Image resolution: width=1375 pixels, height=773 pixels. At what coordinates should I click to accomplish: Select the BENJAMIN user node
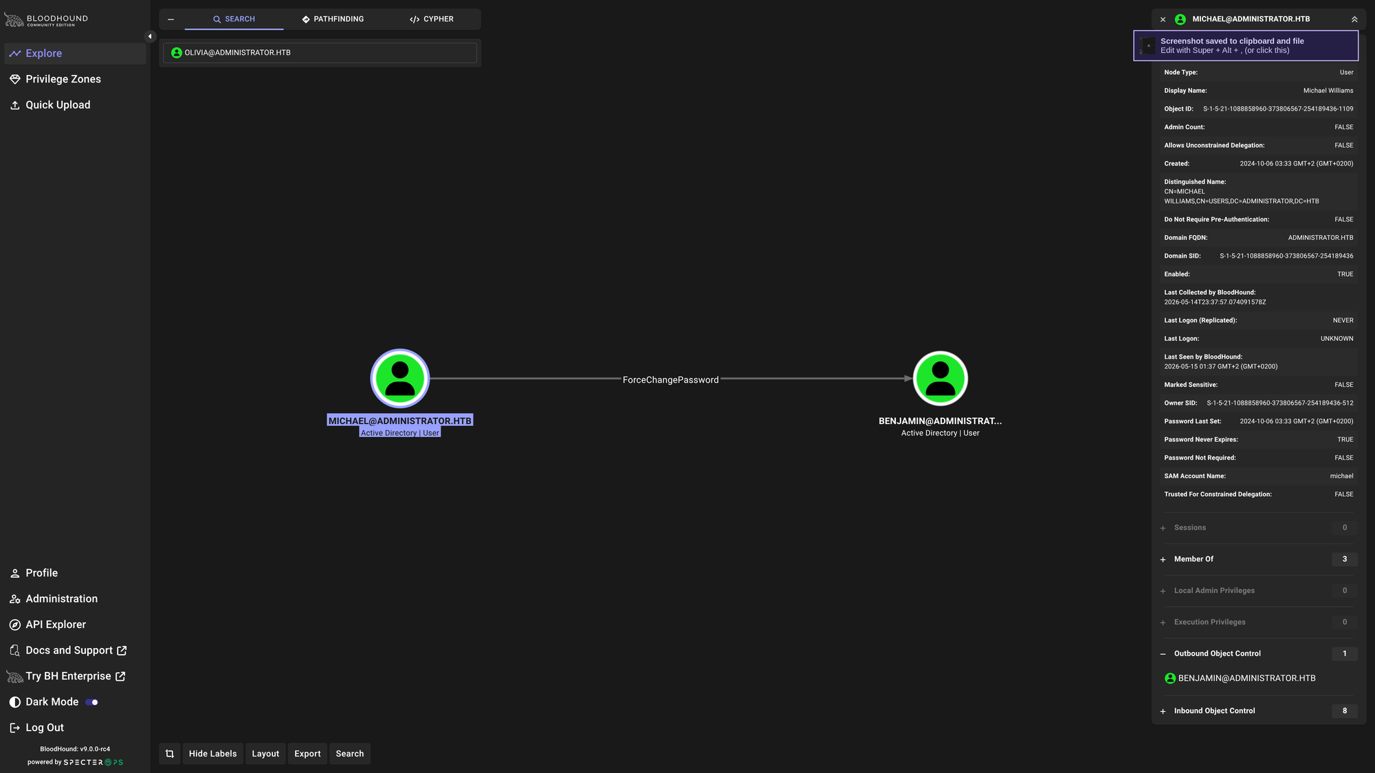[940, 379]
